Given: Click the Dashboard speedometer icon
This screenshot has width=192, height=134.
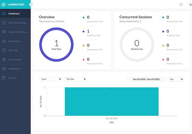Looking at the screenshot, I should [4, 13].
